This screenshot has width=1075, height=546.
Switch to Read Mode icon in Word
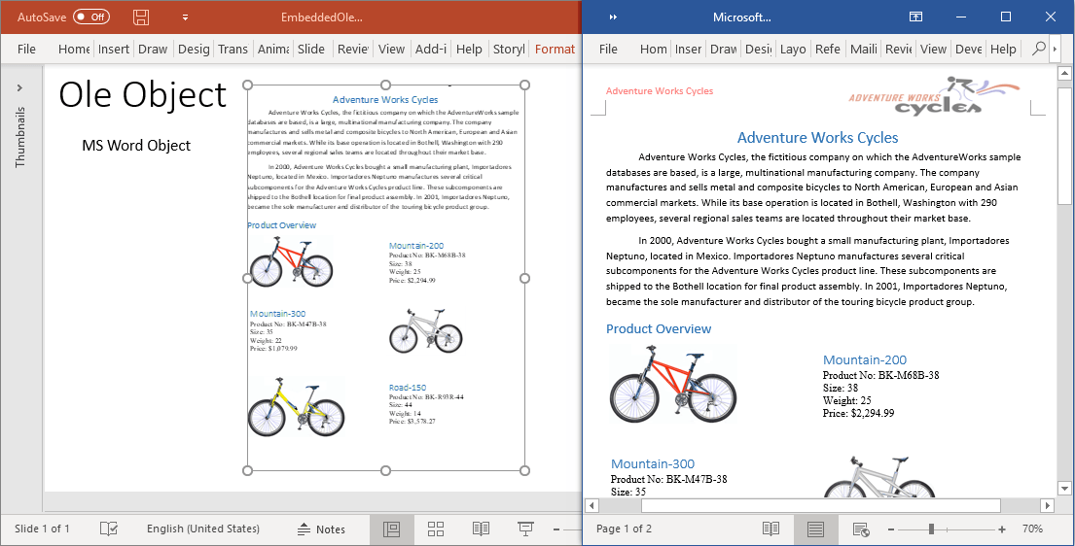pos(770,529)
